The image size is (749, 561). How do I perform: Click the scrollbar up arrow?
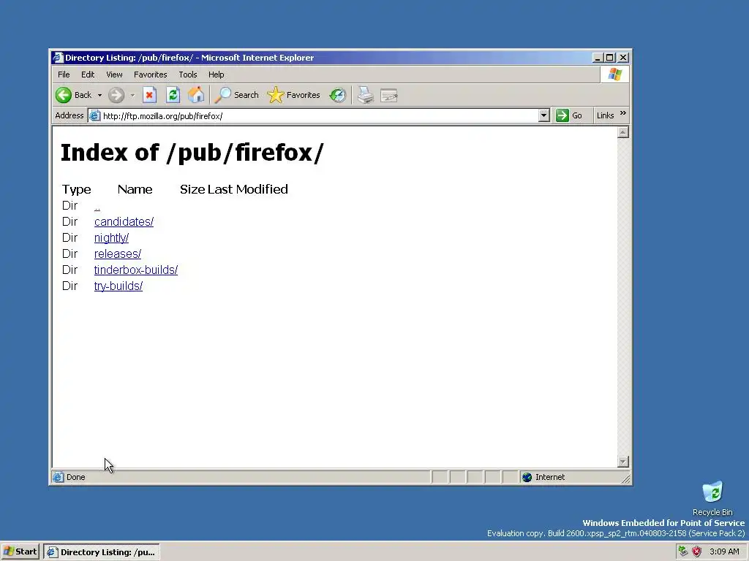[623, 132]
